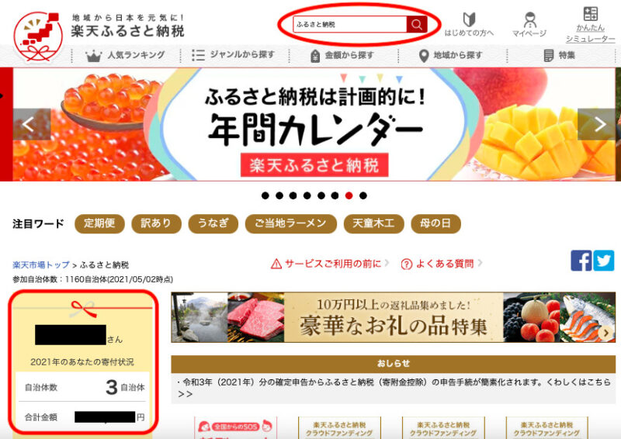Share via the Facebook icon
The image size is (621, 439).
point(581,261)
